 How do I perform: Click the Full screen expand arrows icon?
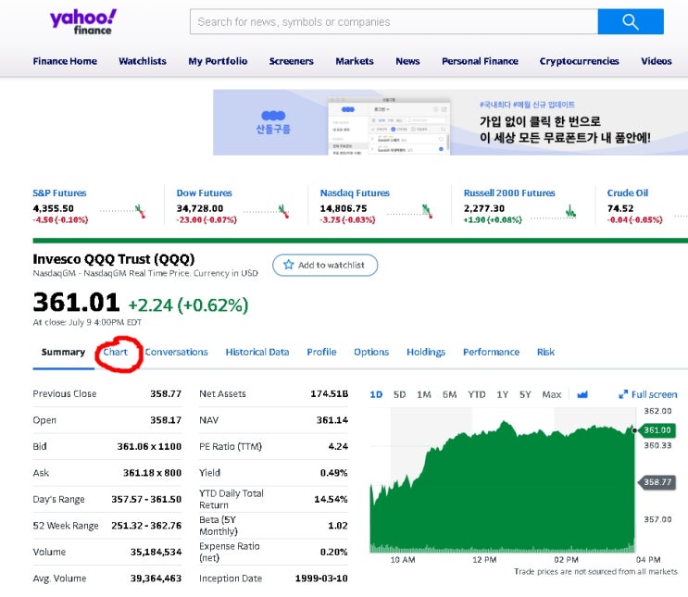click(x=623, y=394)
